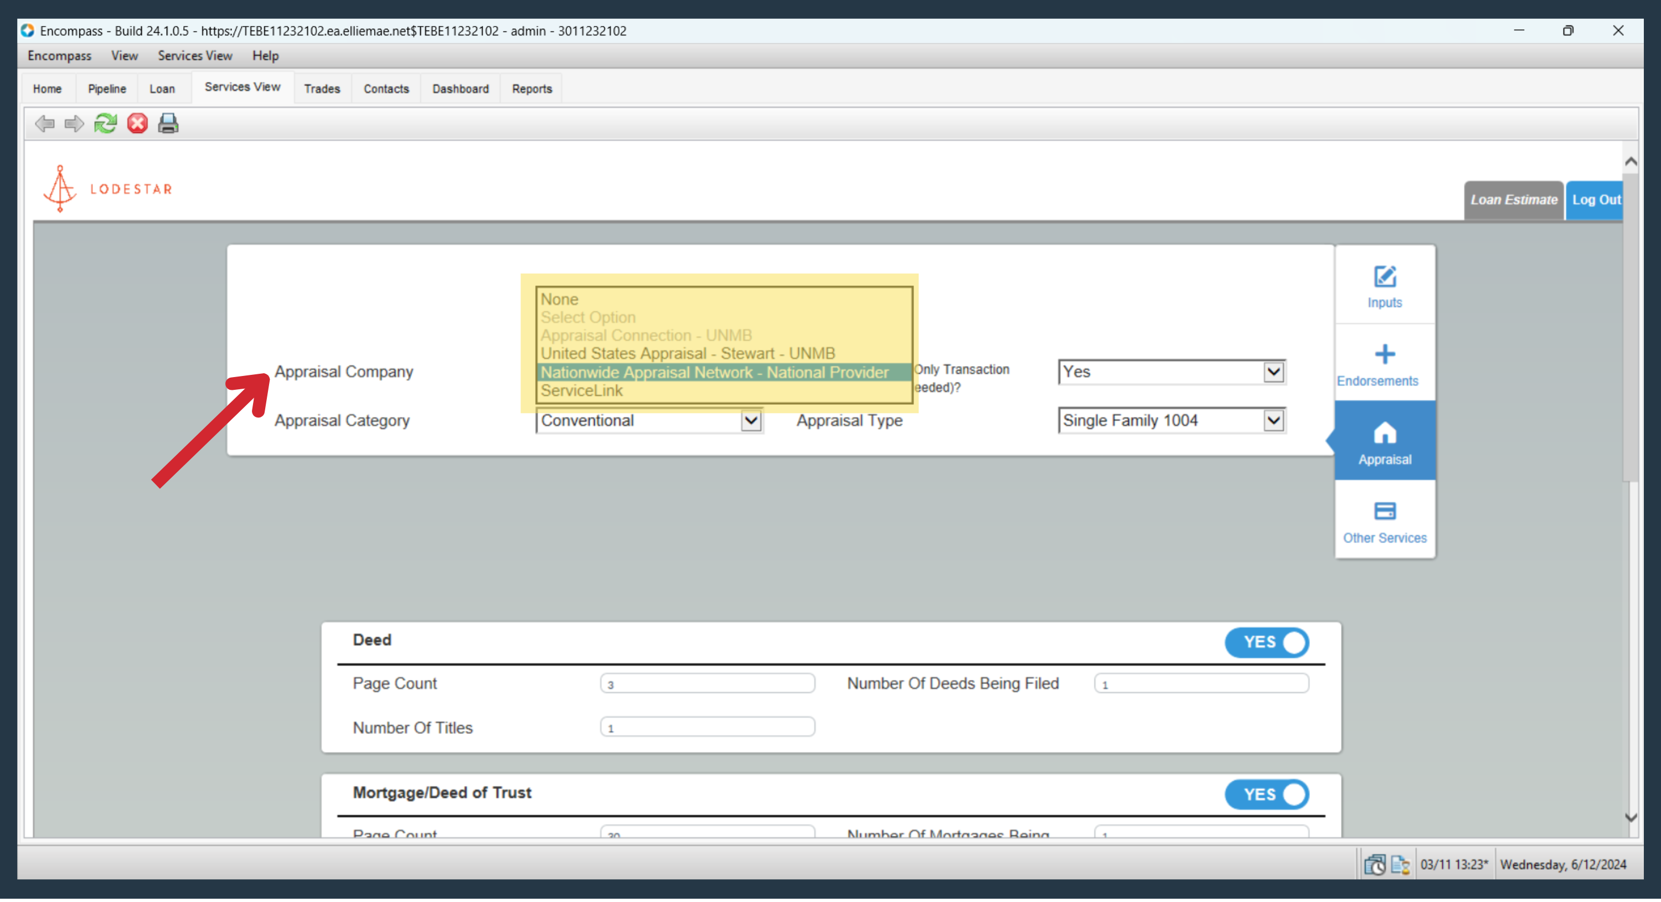The image size is (1661, 902).
Task: Click the Loan Estimate button
Action: point(1514,200)
